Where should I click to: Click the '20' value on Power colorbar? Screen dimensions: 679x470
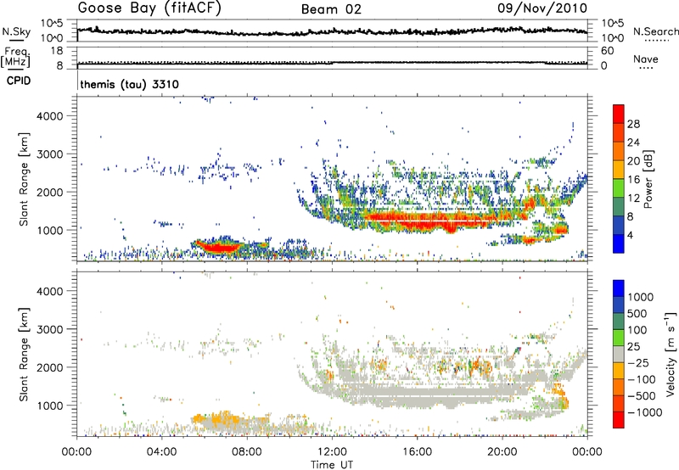(x=633, y=161)
